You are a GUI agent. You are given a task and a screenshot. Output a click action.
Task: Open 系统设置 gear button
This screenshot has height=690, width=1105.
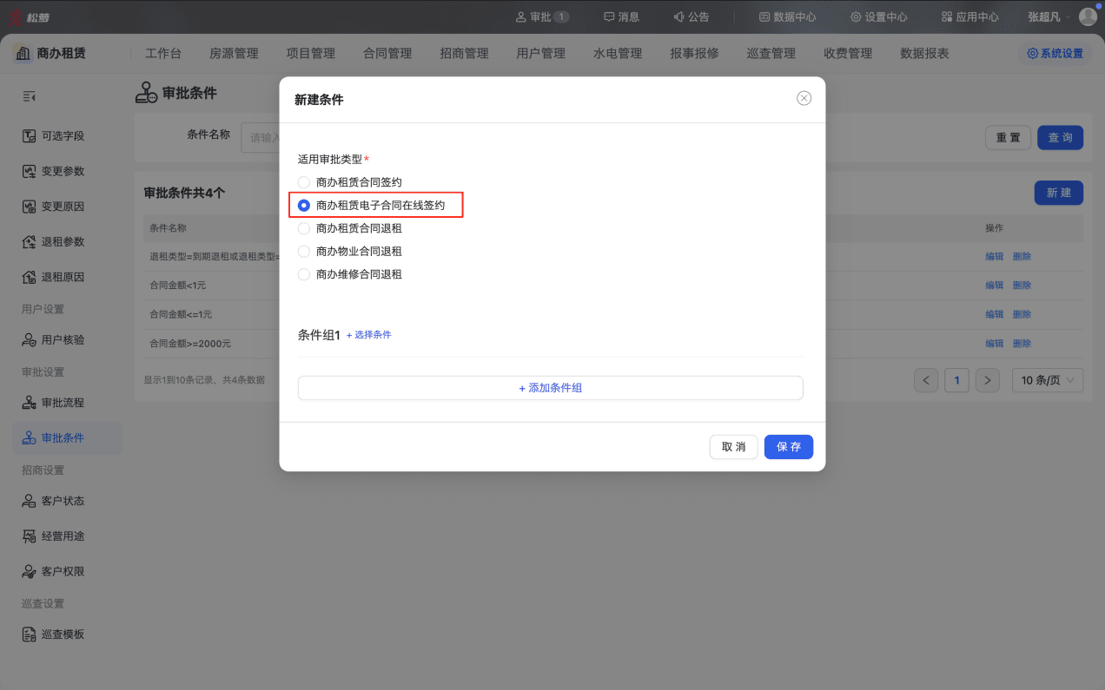[1055, 54]
